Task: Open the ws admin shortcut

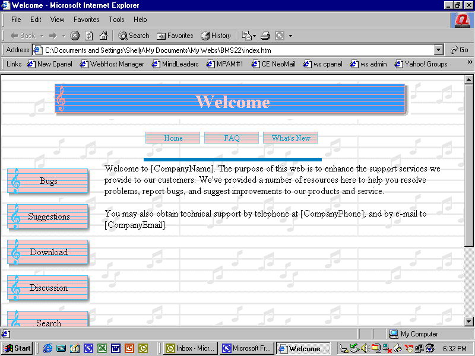Action: 368,64
